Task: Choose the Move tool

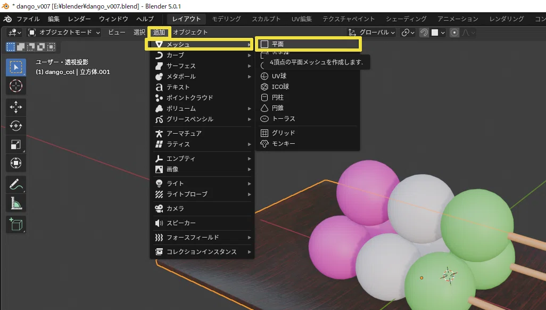Action: [15, 107]
